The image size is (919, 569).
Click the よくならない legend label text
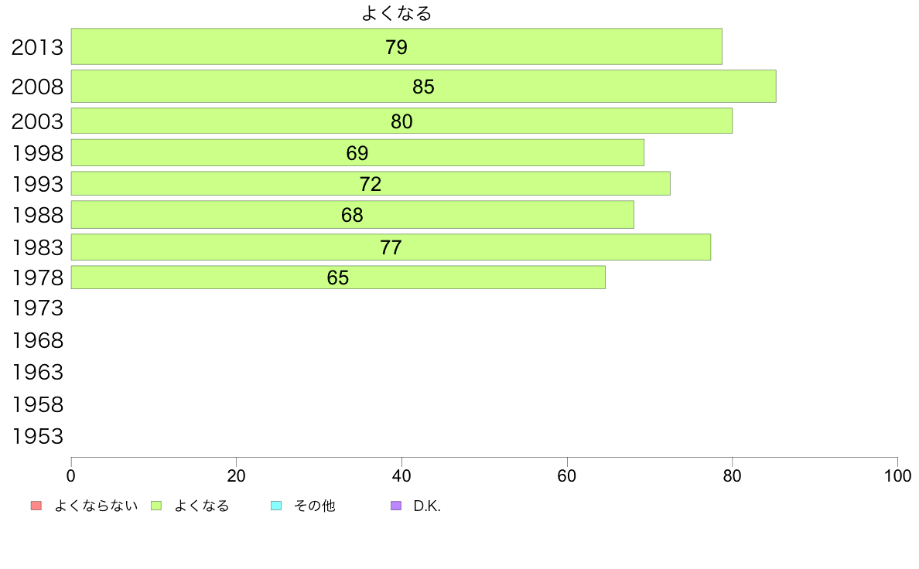tap(96, 506)
